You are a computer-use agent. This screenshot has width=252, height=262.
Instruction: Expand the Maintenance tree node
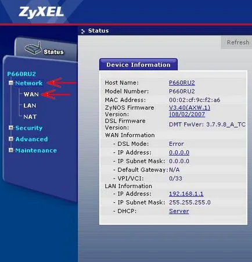[x=11, y=150]
